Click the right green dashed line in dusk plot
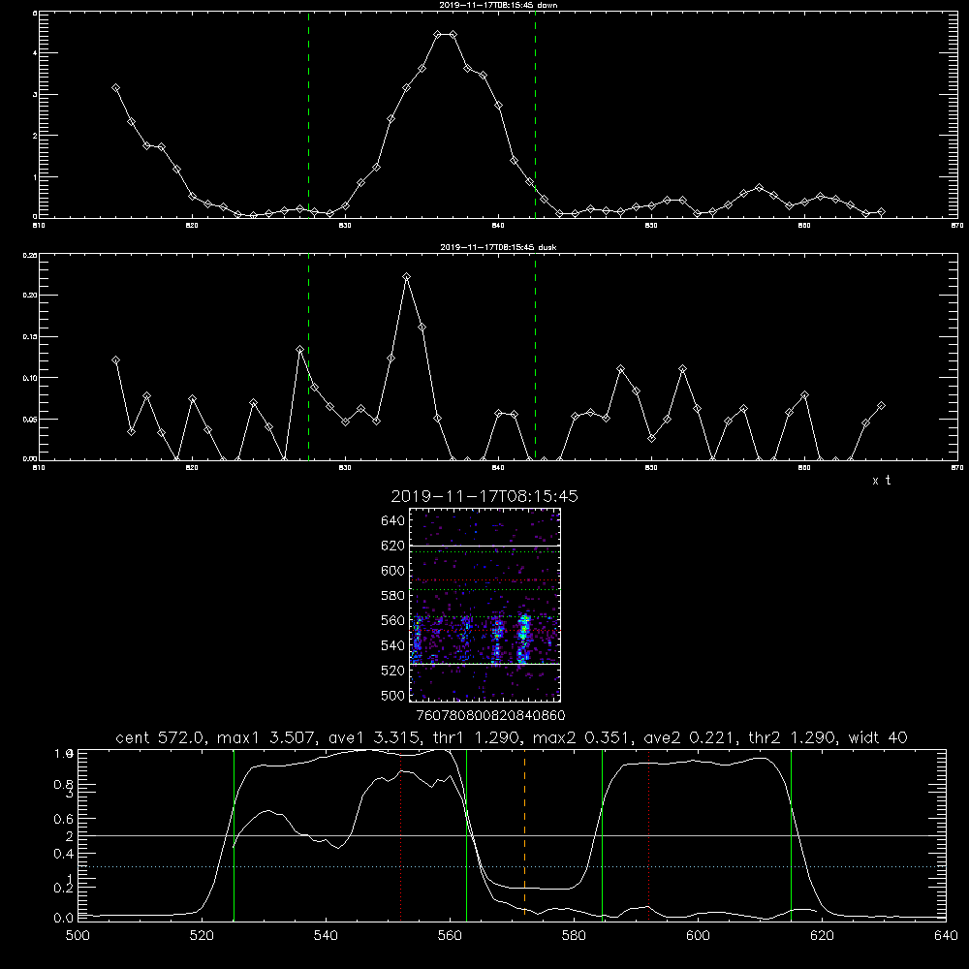 (x=535, y=357)
